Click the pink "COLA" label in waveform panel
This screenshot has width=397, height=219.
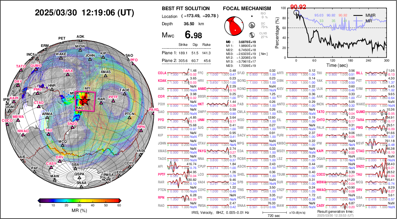click(162, 73)
